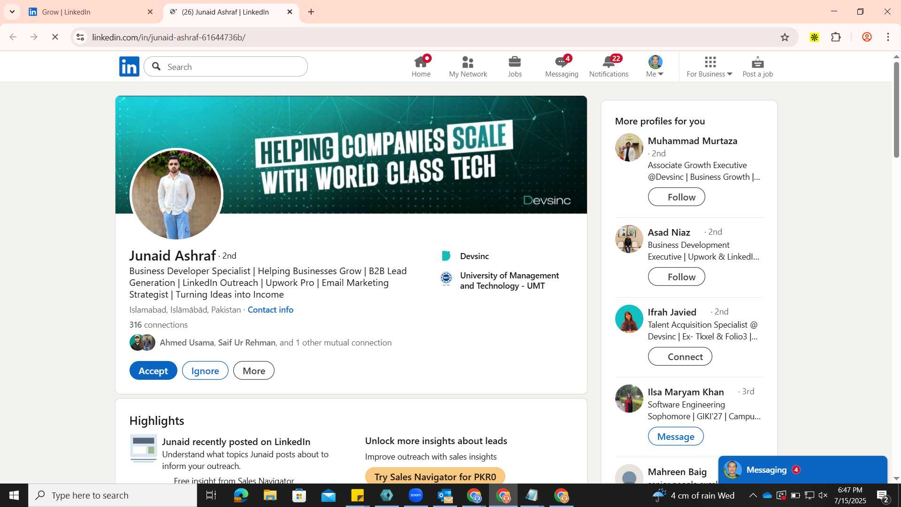Close the Grow | LinkedIn tab
Image resolution: width=901 pixels, height=507 pixels.
[x=150, y=12]
